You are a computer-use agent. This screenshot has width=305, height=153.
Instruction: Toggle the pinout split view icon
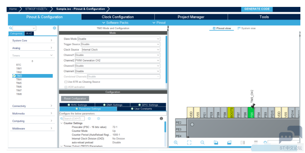tap(243, 142)
